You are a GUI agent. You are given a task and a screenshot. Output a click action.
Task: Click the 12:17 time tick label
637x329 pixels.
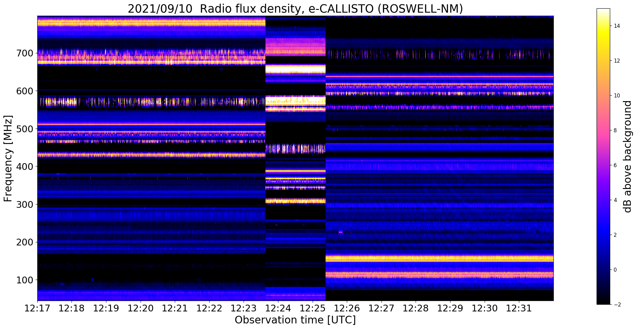(37, 308)
